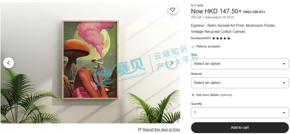The height and width of the screenshot is (134, 290).
Task: Click the Egoless product title text
Action: [x=233, y=28]
